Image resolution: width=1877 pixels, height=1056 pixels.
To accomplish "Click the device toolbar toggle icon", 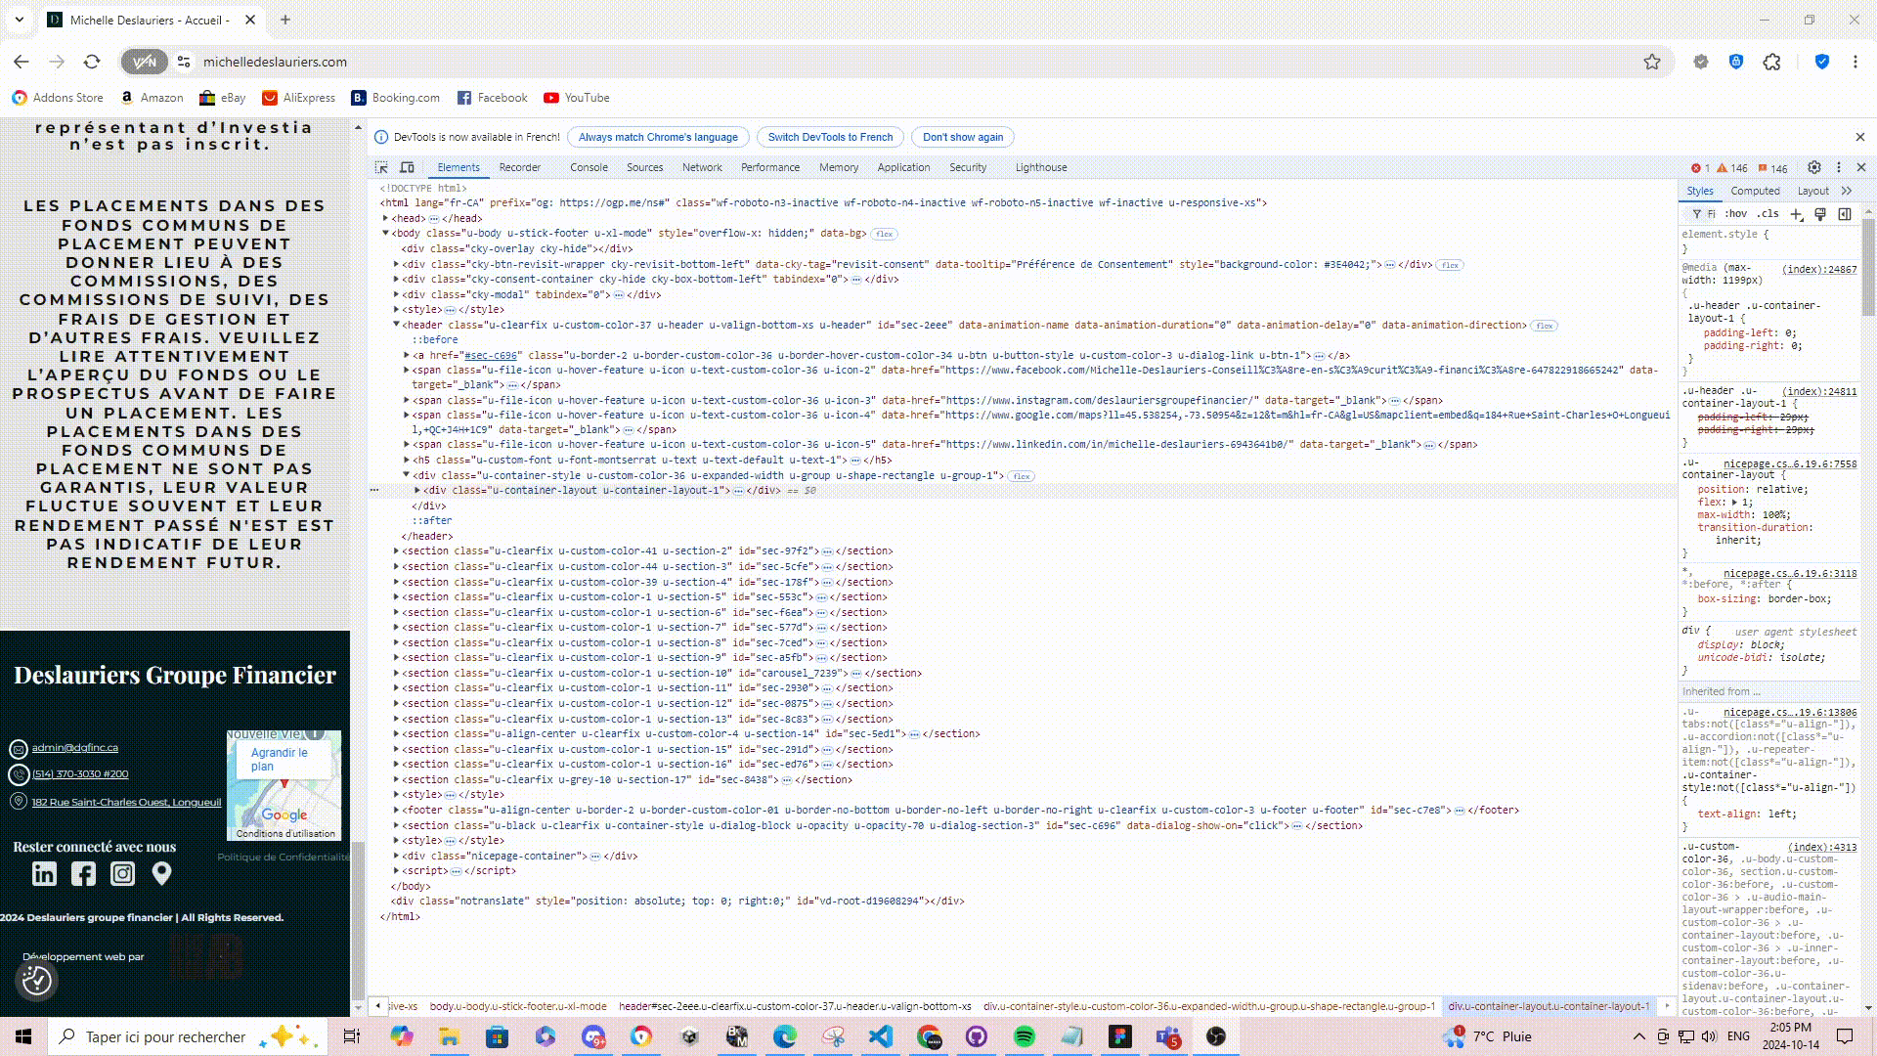I will click(x=408, y=167).
